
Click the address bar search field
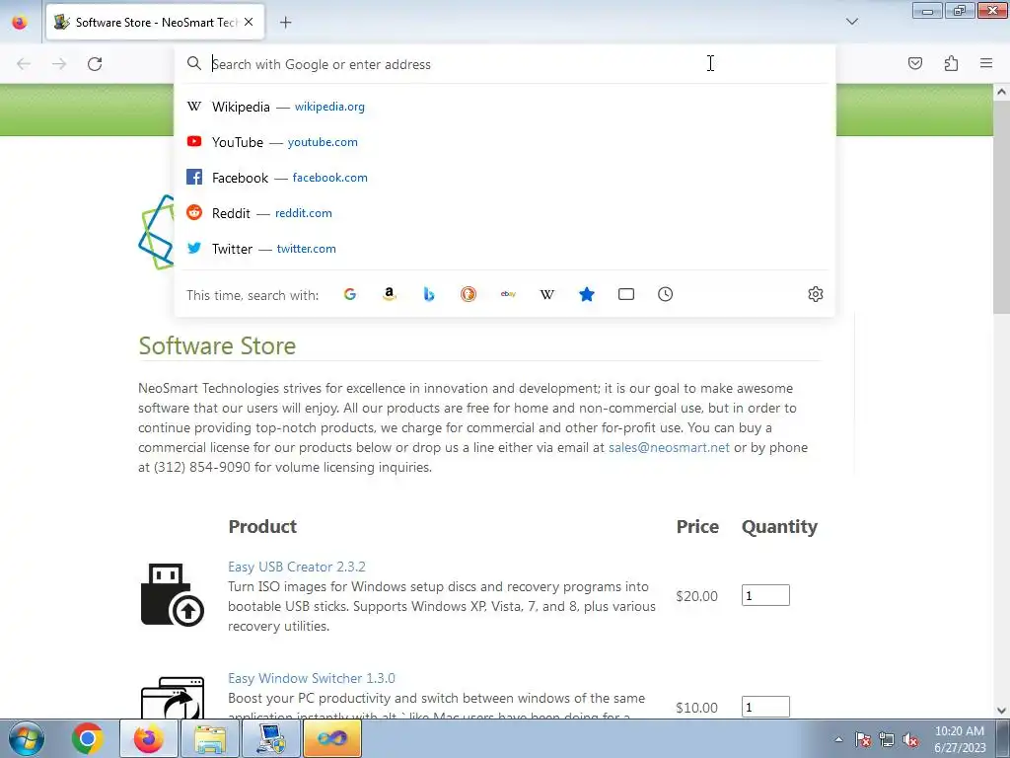pos(505,64)
